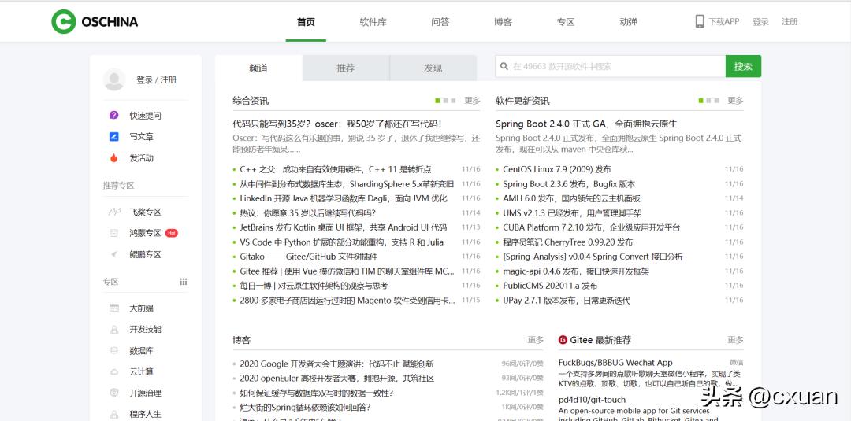The height and width of the screenshot is (421, 851).
Task: Open AMH 6.0 发布 item
Action: click(x=571, y=199)
